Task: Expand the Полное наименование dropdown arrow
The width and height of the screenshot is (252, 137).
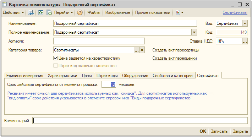Action: coord(194,32)
